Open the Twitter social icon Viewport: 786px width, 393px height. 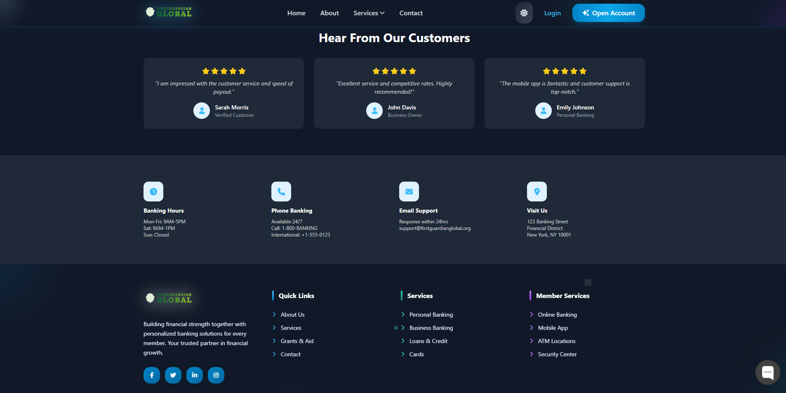tap(173, 375)
